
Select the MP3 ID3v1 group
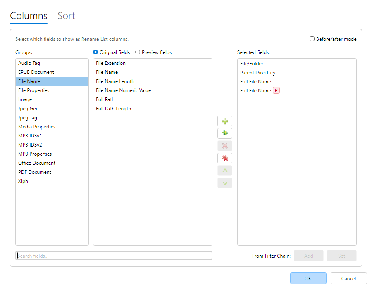(x=52, y=136)
